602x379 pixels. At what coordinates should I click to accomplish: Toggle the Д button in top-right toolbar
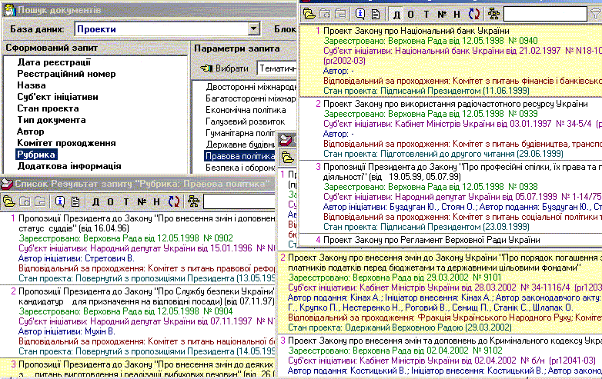(x=396, y=14)
